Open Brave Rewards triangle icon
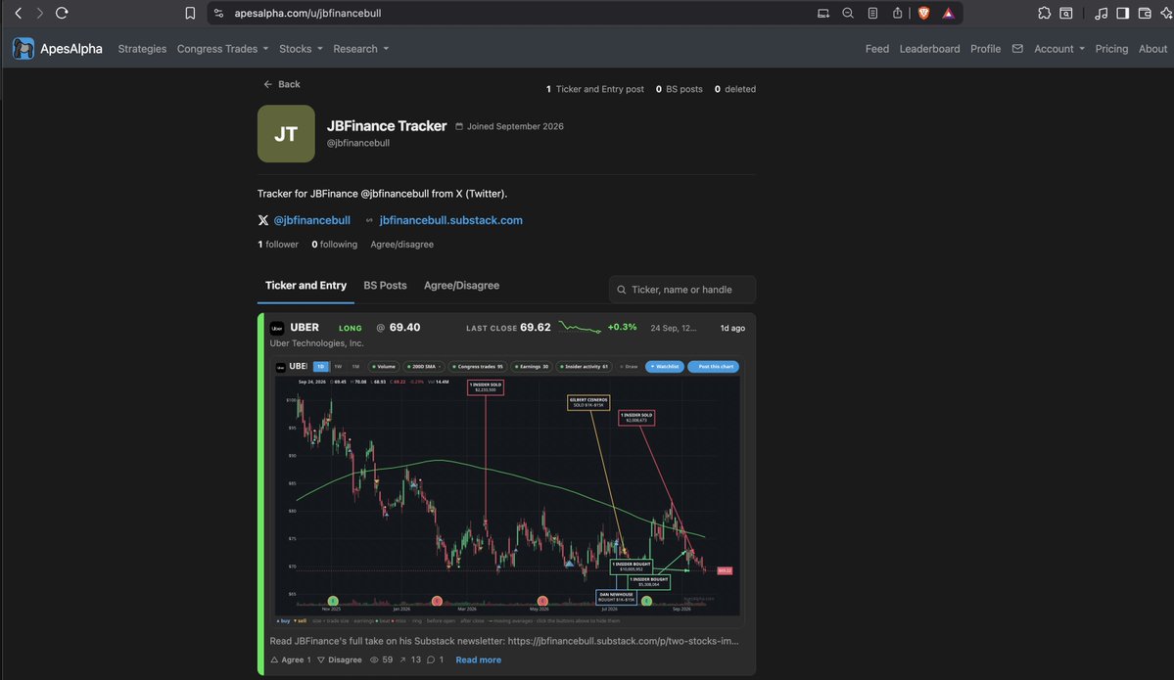 coord(948,13)
